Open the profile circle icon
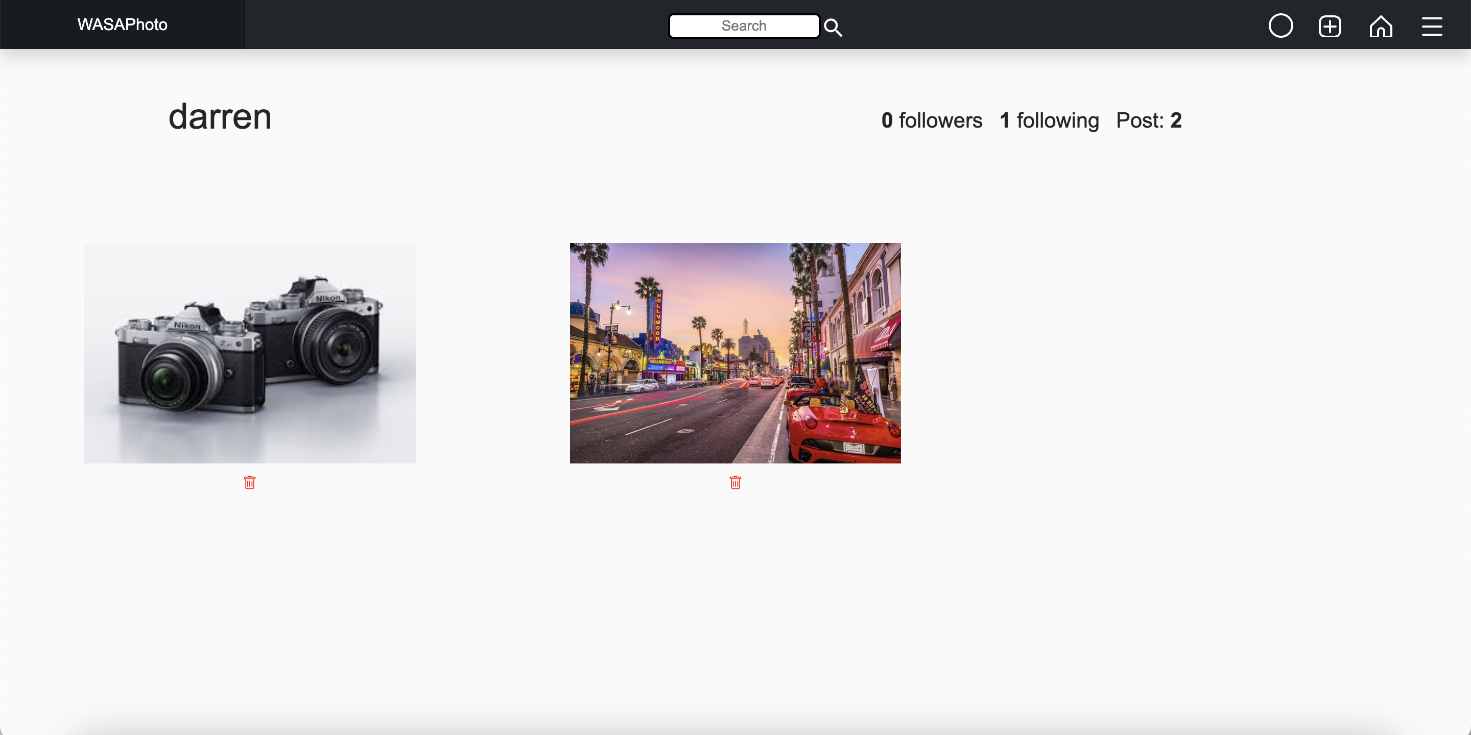 (x=1280, y=26)
